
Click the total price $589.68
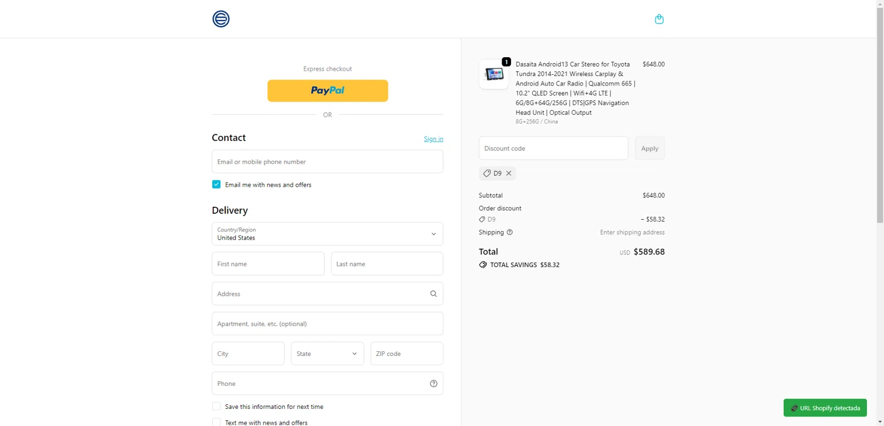pos(649,252)
